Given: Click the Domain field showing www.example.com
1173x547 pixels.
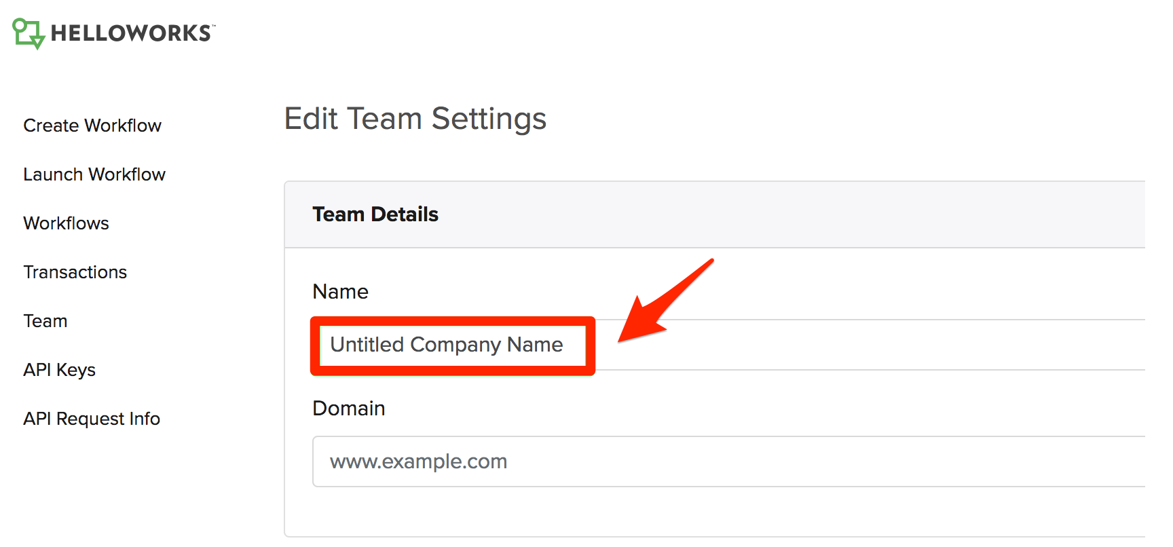Looking at the screenshot, I should click(728, 461).
